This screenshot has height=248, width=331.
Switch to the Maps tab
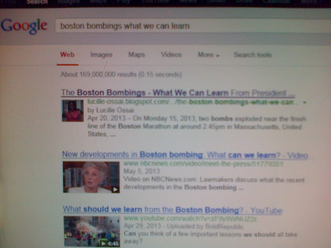point(137,55)
